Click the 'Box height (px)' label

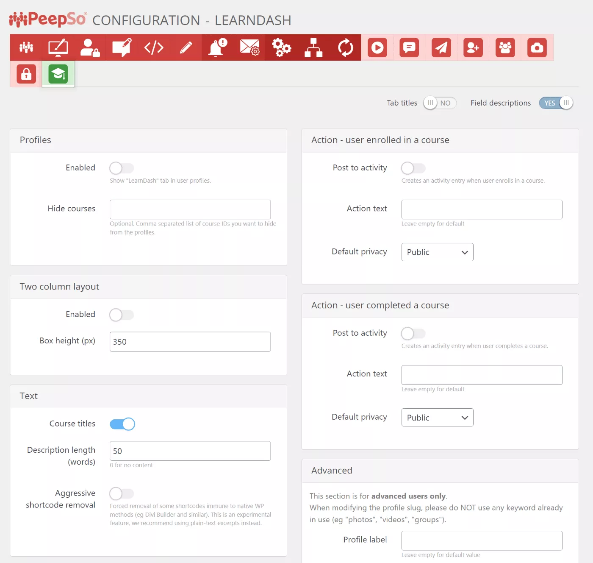(67, 341)
